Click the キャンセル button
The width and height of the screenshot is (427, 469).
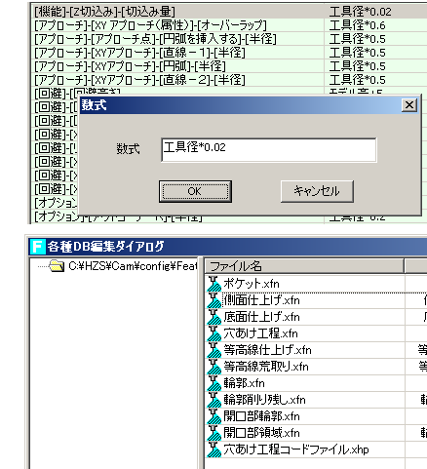pyautogui.click(x=317, y=191)
